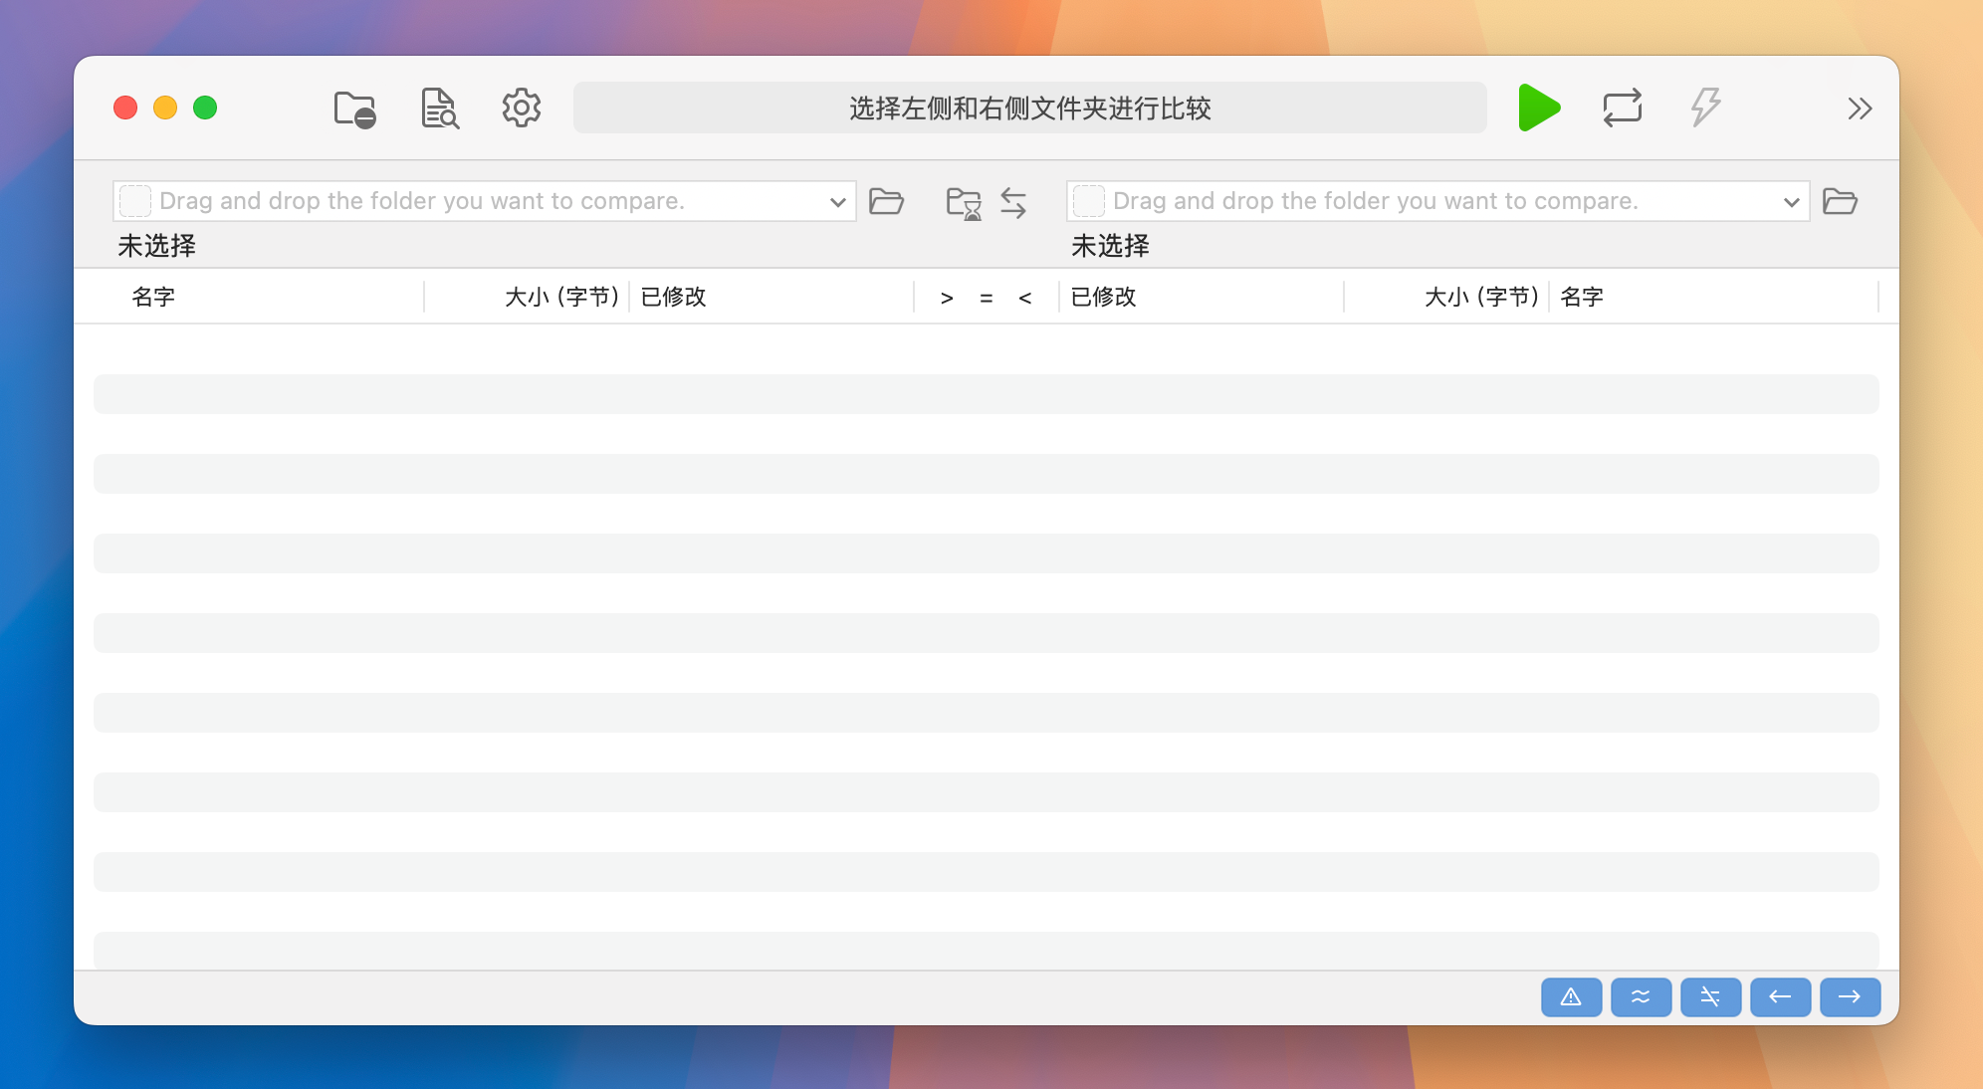
Task: Open the file search document icon
Action: point(439,109)
